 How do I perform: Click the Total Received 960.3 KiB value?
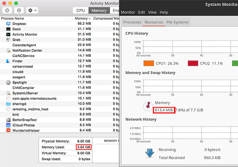point(212,158)
